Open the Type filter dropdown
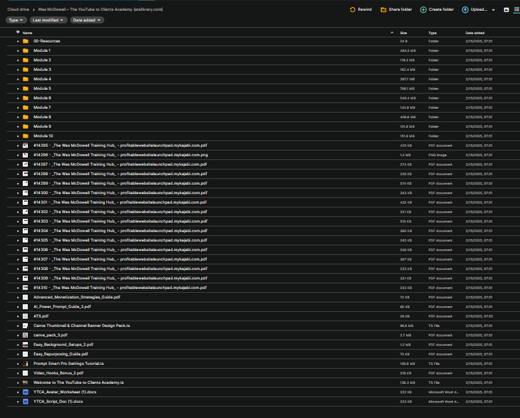The image size is (520, 418). click(x=16, y=20)
